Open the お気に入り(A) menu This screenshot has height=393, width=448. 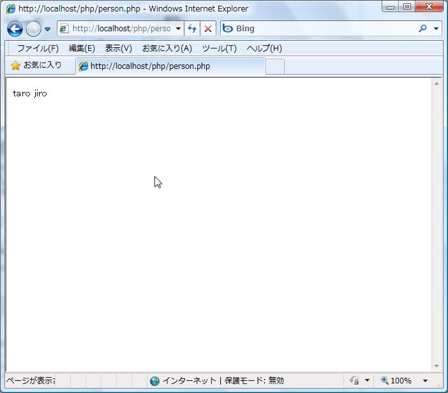click(x=167, y=48)
